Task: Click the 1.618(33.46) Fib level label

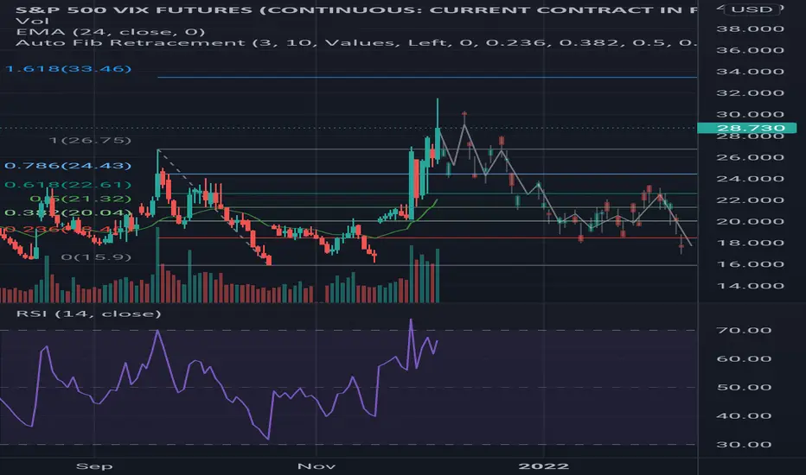Action: coord(68,69)
